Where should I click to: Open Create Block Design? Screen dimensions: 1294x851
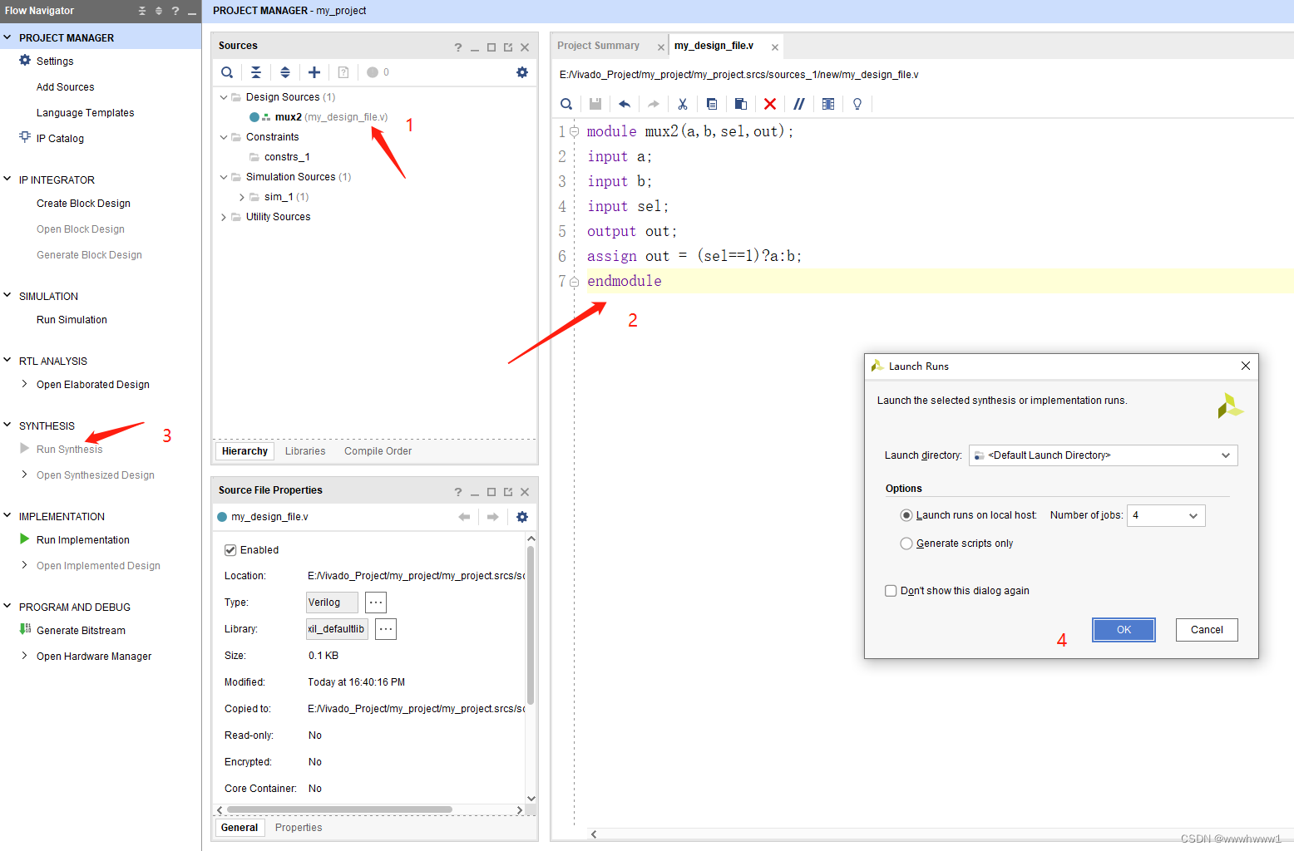click(x=83, y=204)
